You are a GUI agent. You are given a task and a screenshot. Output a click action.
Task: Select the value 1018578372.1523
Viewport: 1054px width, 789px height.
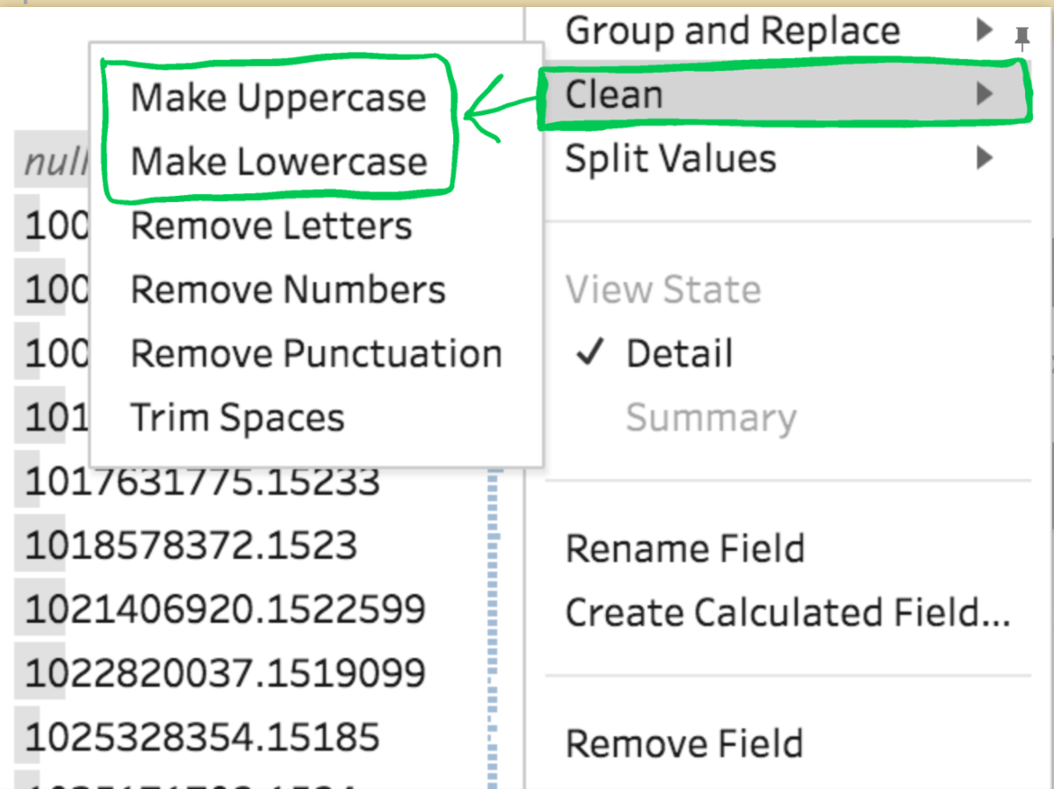coord(191,546)
